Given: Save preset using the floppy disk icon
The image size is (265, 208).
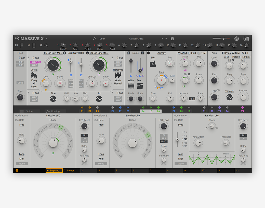Looking at the screenshot, I should click(x=172, y=39).
